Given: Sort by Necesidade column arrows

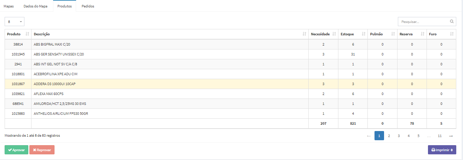Looking at the screenshot, I should (334, 34).
